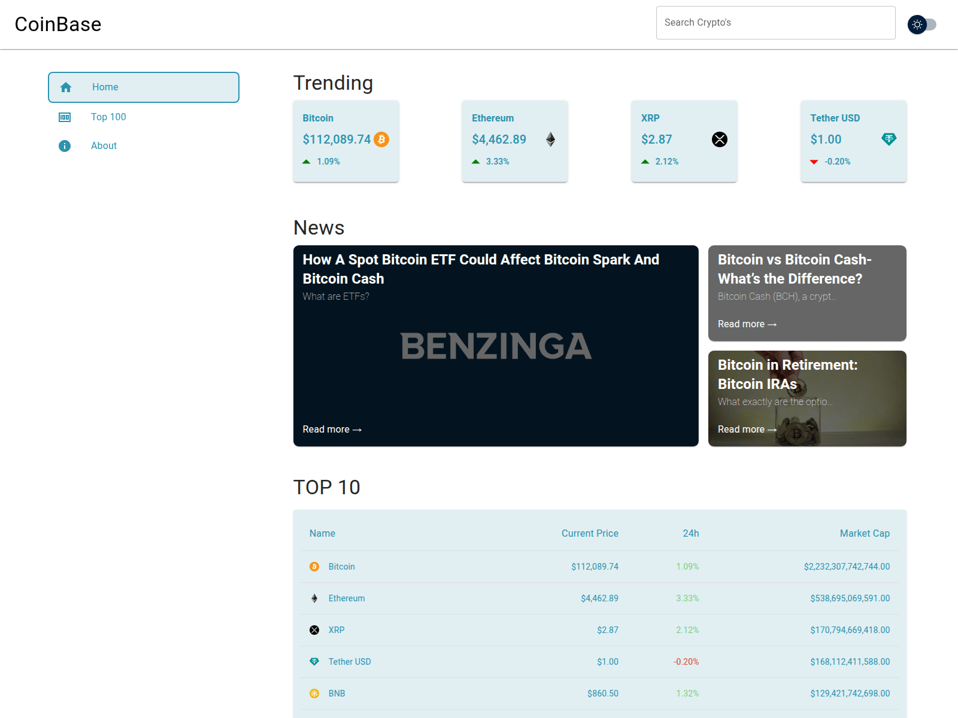Click the Bitcoin icon in Top 10 table
The height and width of the screenshot is (718, 958).
pos(314,567)
